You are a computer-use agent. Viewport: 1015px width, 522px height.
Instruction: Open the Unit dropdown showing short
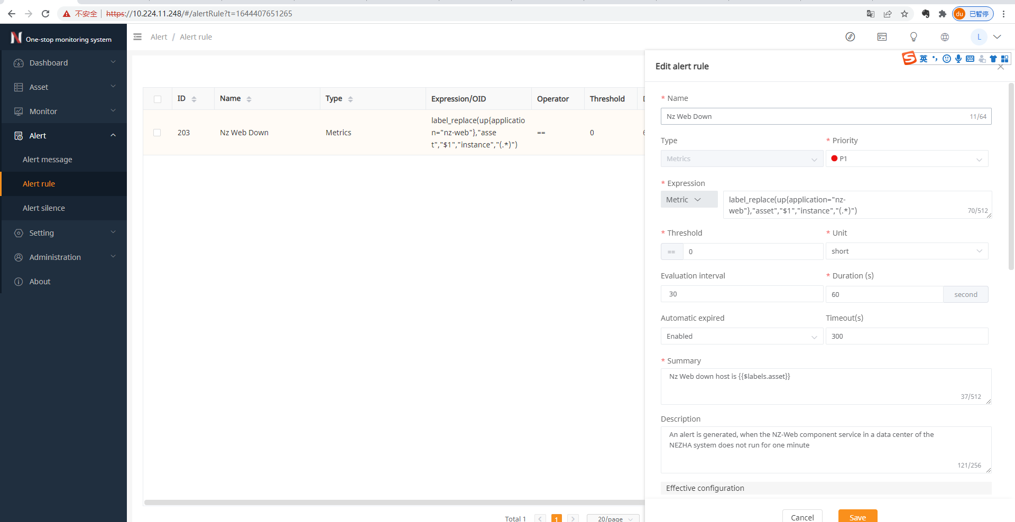tap(907, 251)
